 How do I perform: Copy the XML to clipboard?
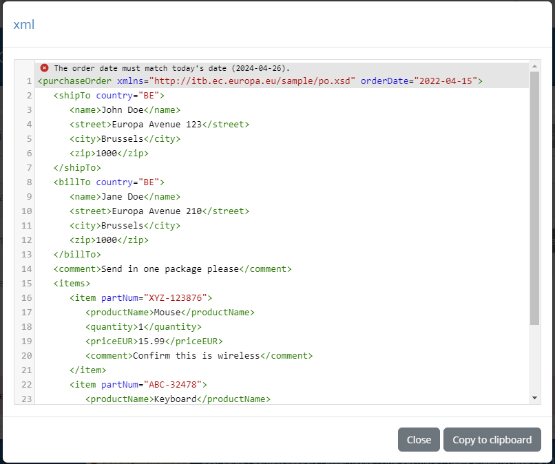(492, 440)
